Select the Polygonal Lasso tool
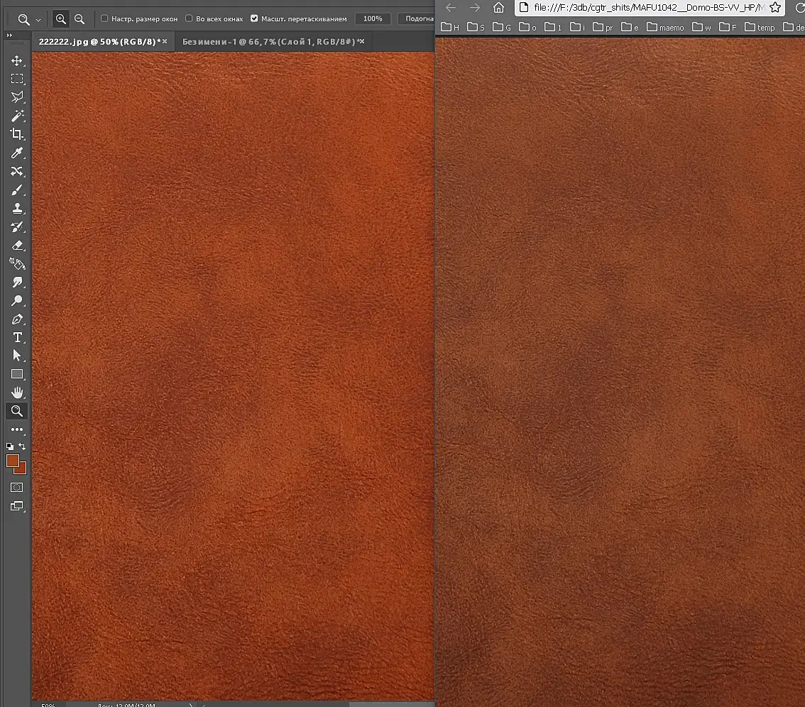 click(x=17, y=97)
